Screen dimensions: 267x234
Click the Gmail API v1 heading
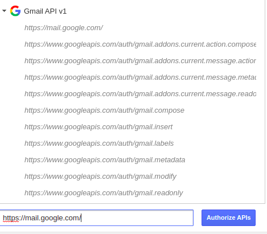click(x=45, y=11)
